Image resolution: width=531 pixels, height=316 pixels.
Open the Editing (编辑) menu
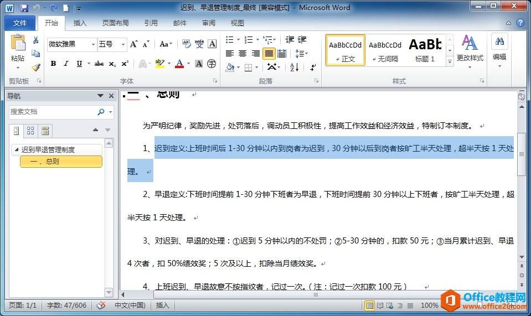point(499,51)
